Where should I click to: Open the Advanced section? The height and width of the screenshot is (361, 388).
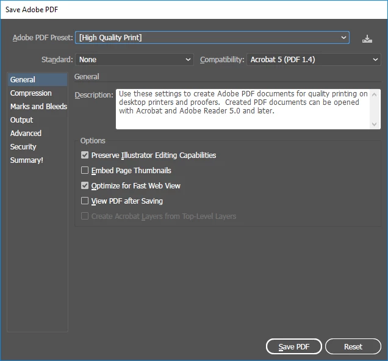pyautogui.click(x=37, y=134)
